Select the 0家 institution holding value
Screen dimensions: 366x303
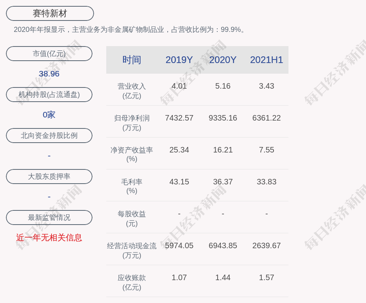click(49, 115)
